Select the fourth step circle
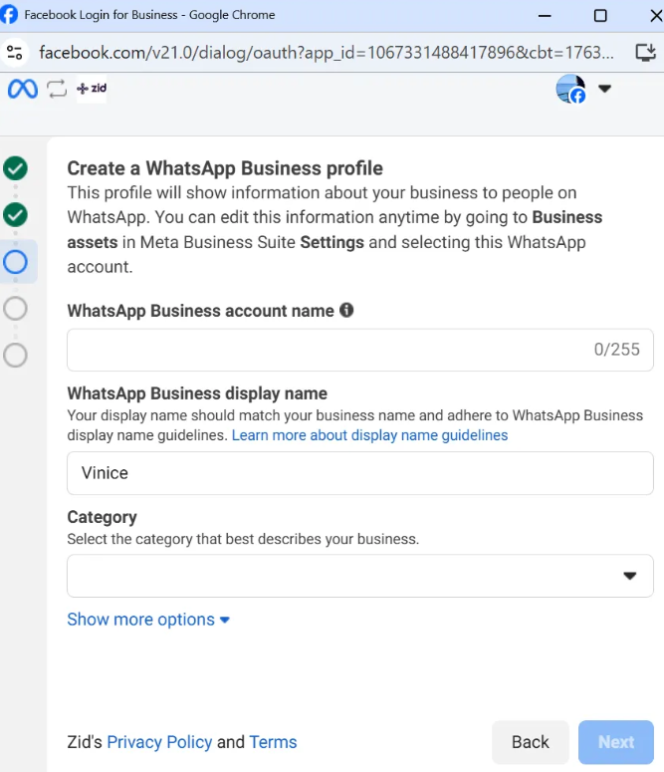The height and width of the screenshot is (772, 664). [x=16, y=309]
